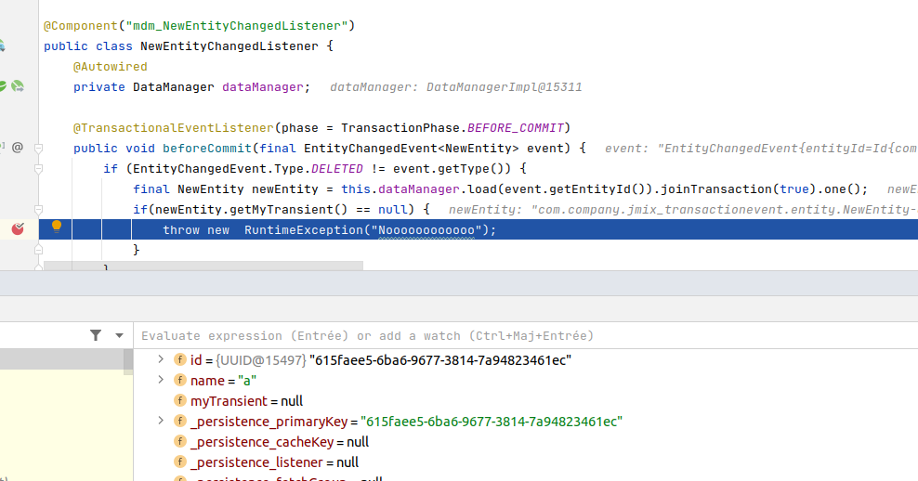918x481 pixels.
Task: Click the field icon beside myTransient
Action: pos(179,401)
